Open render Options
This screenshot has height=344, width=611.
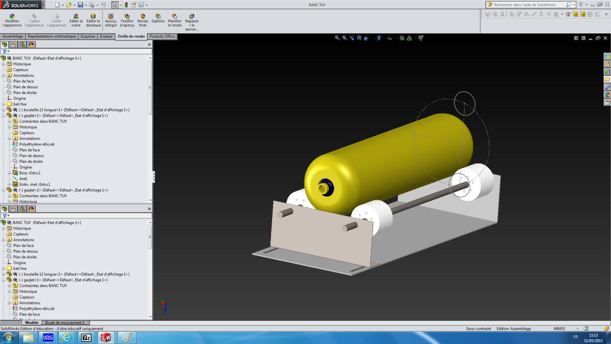[158, 19]
